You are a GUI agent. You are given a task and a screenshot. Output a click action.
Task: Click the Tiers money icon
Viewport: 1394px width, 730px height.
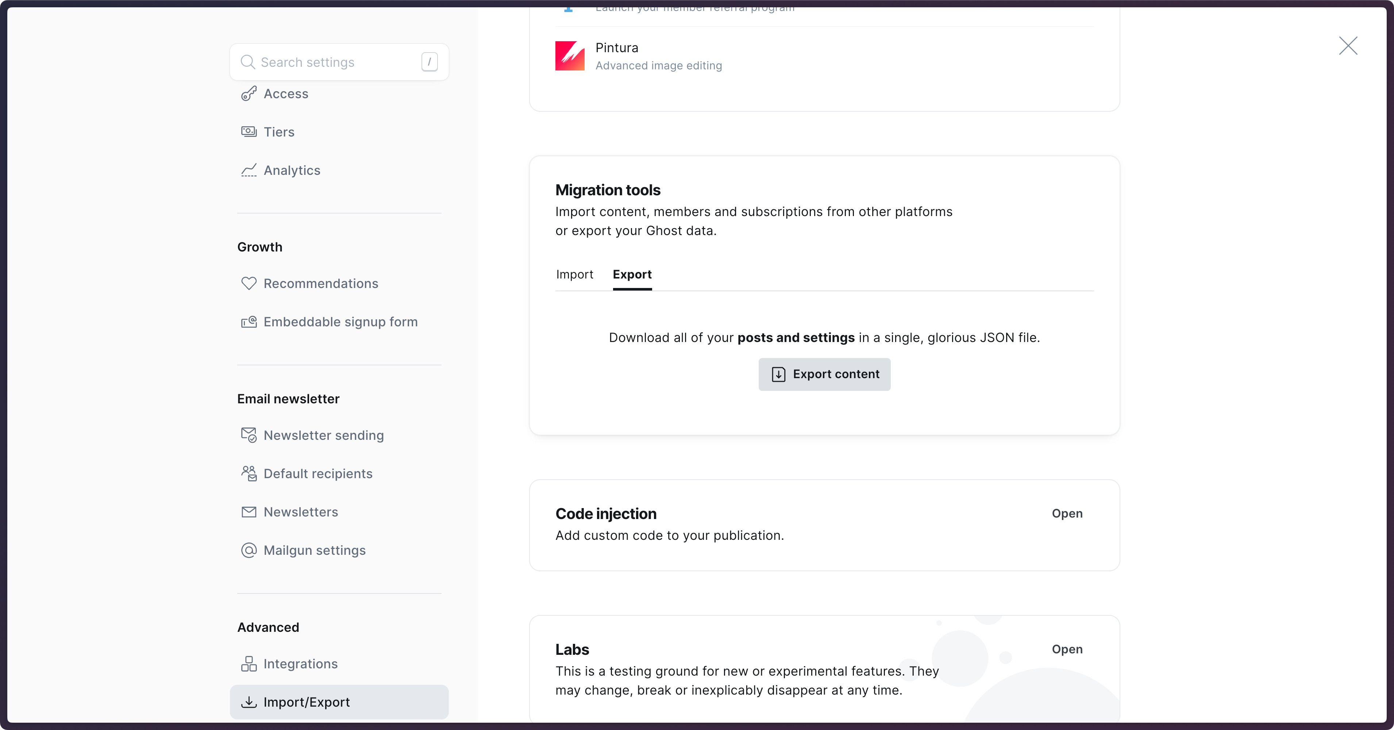249,131
